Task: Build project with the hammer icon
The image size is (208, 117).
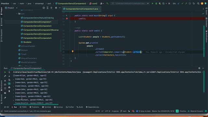Action: 107,4
